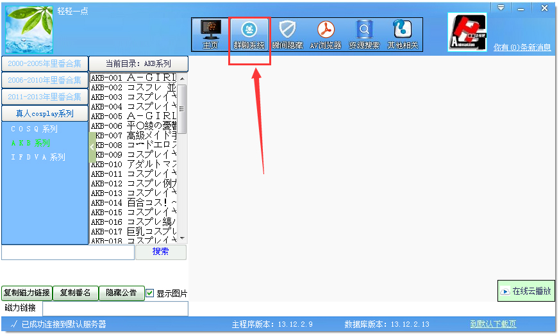Click the red H animation logo
This screenshot has width=559, height=335.
click(x=467, y=32)
